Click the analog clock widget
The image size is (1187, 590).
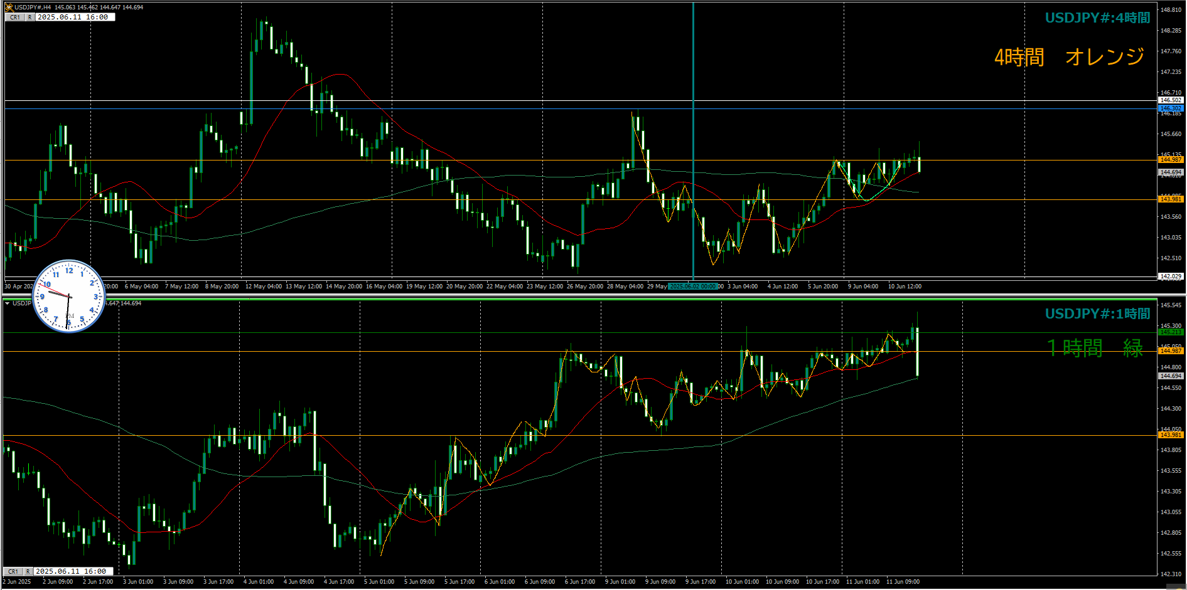point(68,296)
